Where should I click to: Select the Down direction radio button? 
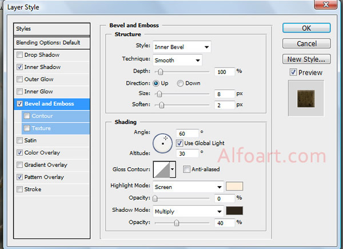[181, 83]
